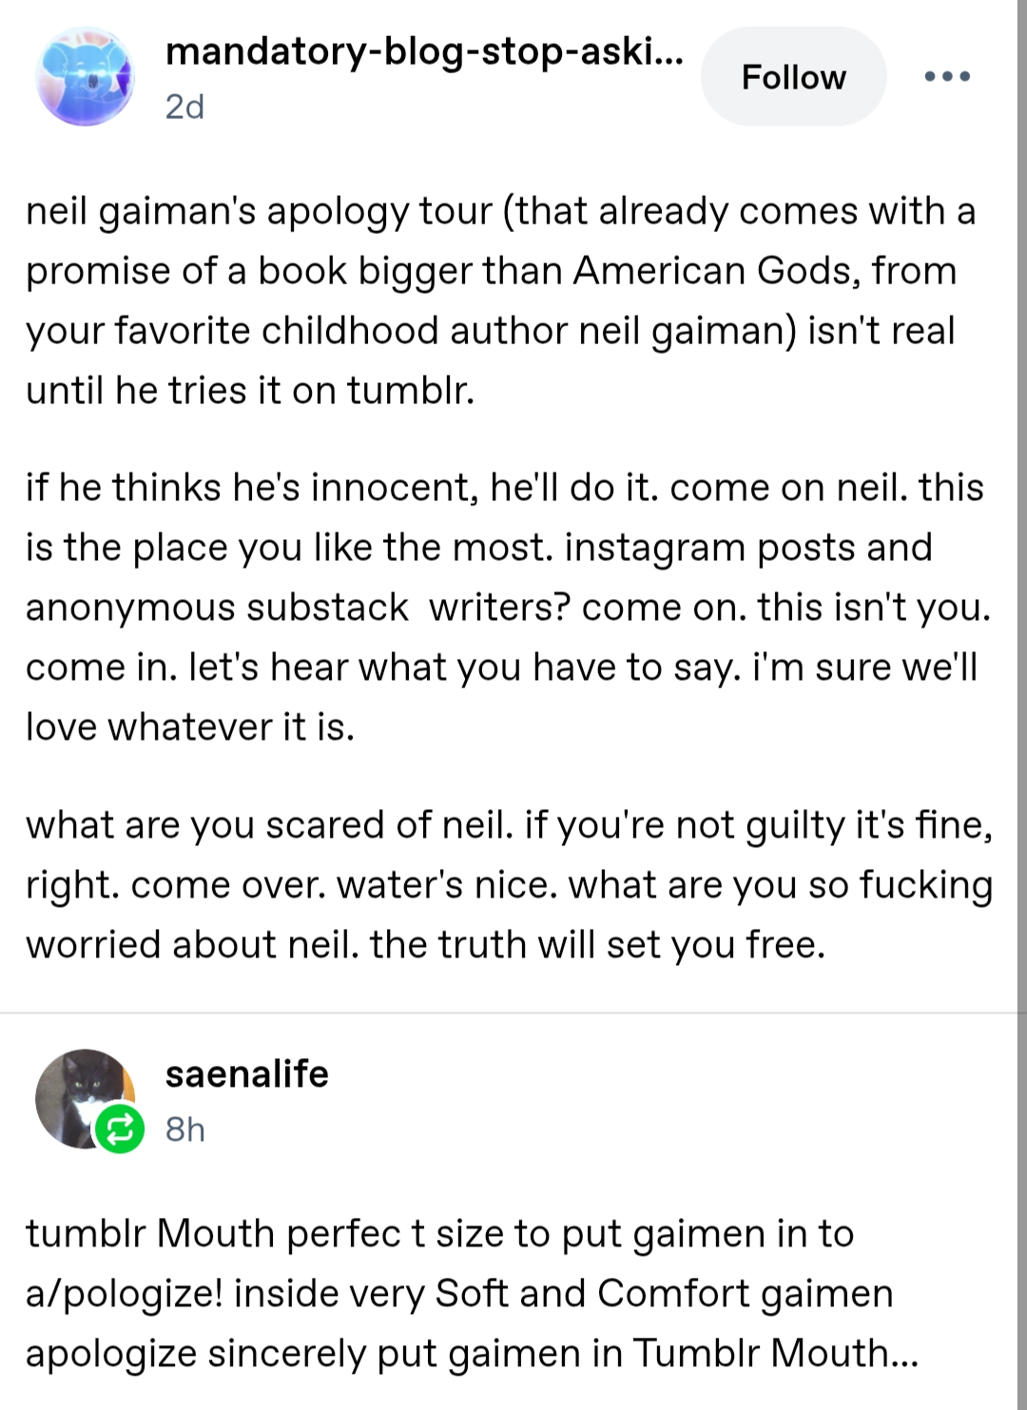Click the 8h reblog timestamp
Image resolution: width=1027 pixels, height=1410 pixels.
184,1129
